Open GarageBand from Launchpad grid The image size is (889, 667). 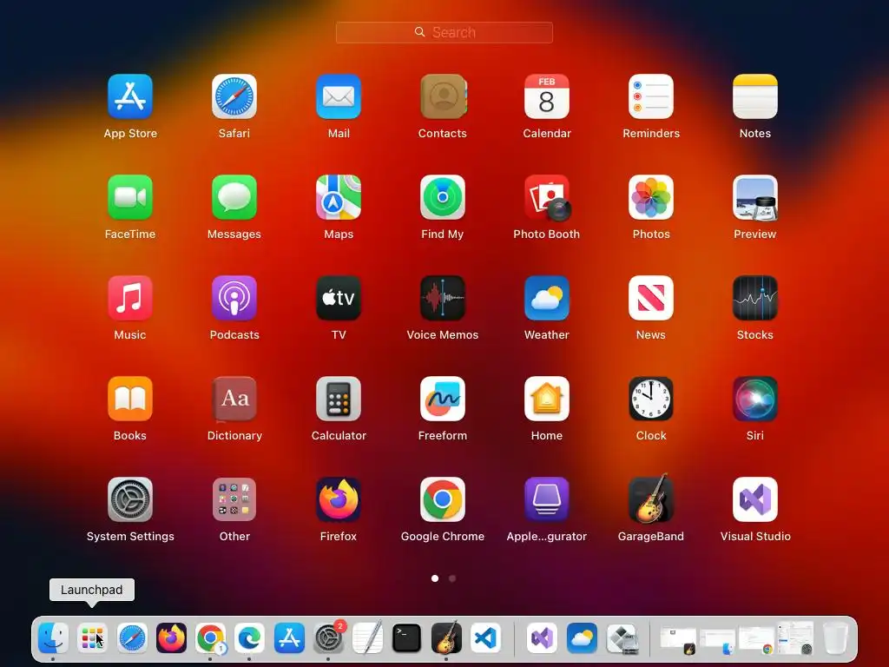point(651,499)
